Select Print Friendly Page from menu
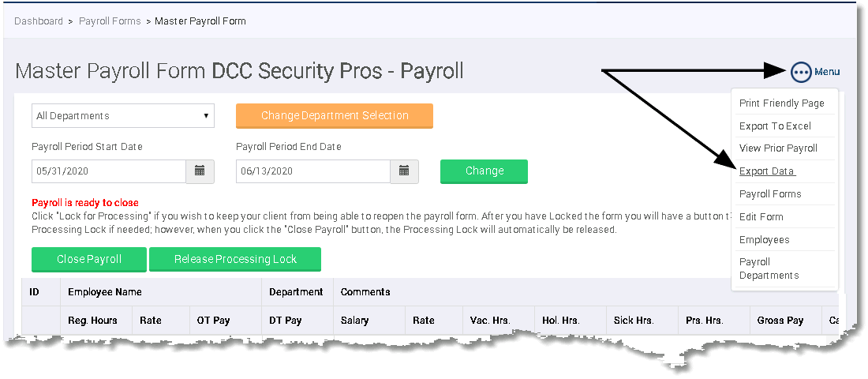The height and width of the screenshot is (379, 868). [782, 103]
